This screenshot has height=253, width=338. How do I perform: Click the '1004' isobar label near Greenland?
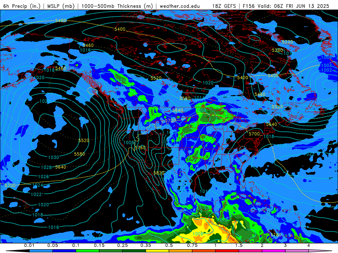326,65
